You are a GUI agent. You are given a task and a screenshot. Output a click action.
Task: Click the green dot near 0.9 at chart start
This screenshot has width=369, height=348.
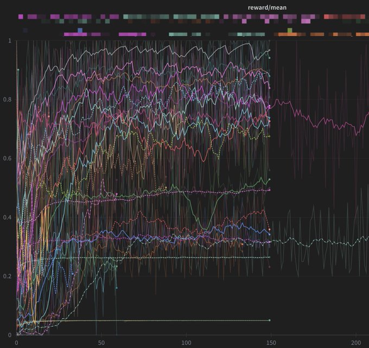pos(18,69)
